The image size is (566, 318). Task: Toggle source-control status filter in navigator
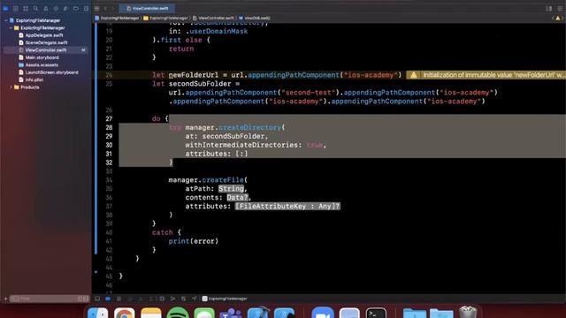(x=86, y=299)
